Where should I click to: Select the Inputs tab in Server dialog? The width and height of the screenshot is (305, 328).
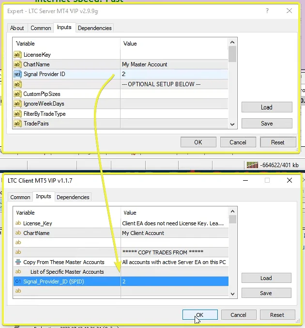coord(64,28)
